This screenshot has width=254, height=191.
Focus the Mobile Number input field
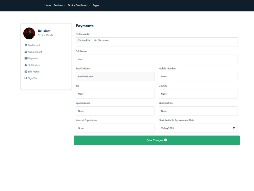click(x=198, y=77)
